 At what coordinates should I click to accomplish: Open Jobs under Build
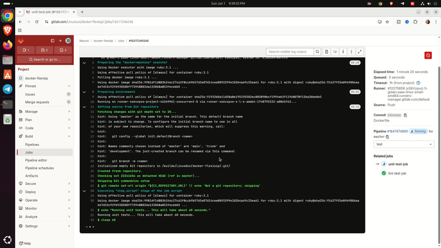(x=44, y=152)
